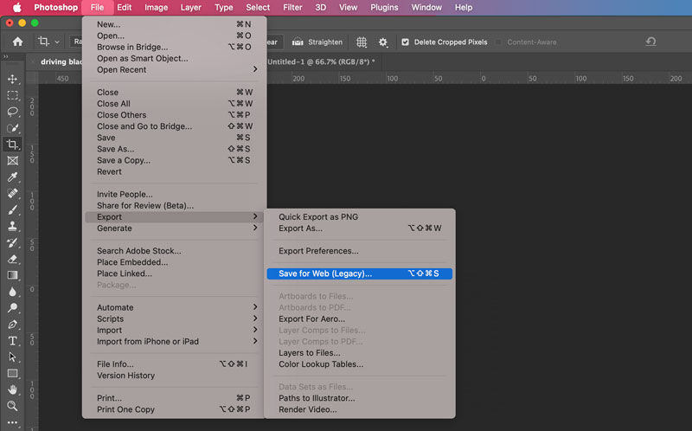Choose Save for Web (Legacy)
The height and width of the screenshot is (431, 692).
pyautogui.click(x=359, y=273)
